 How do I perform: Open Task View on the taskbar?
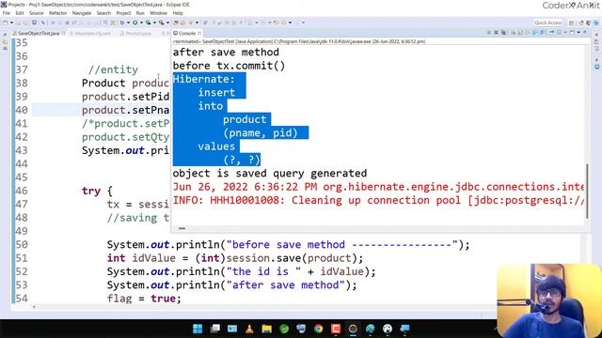click(215, 329)
